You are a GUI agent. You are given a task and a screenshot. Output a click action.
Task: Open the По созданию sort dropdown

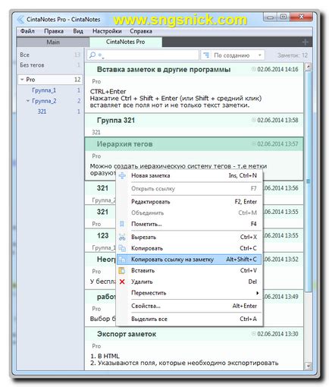(233, 55)
